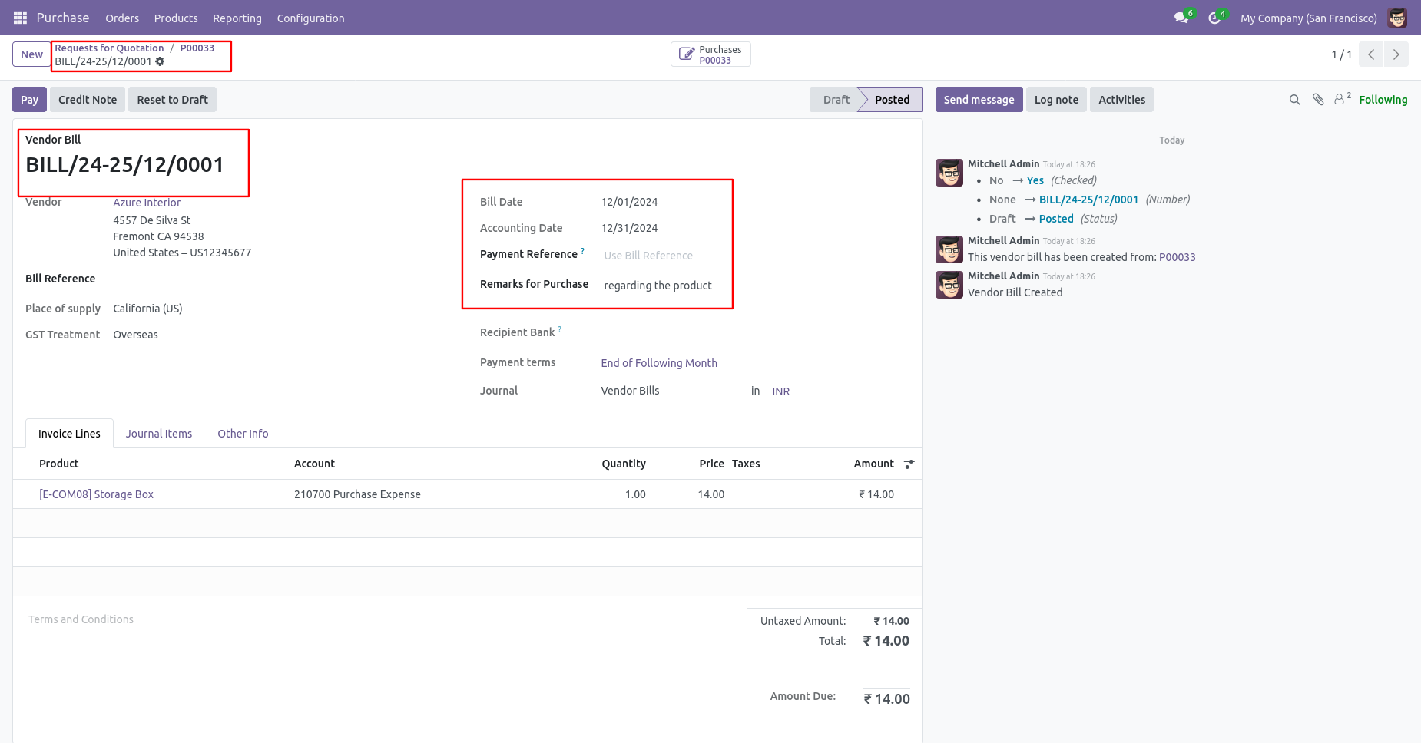
Task: Open Requests for Quotation breadcrumb
Action: click(109, 48)
